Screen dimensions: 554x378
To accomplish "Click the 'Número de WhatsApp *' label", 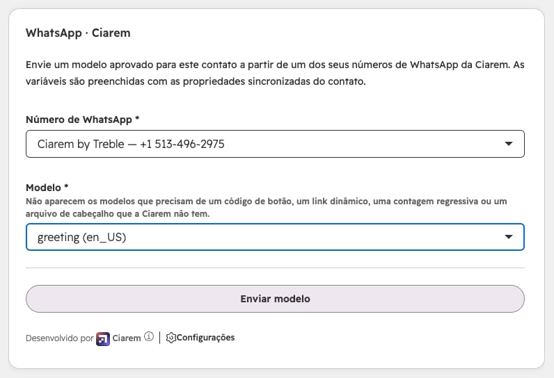I will pyautogui.click(x=83, y=120).
